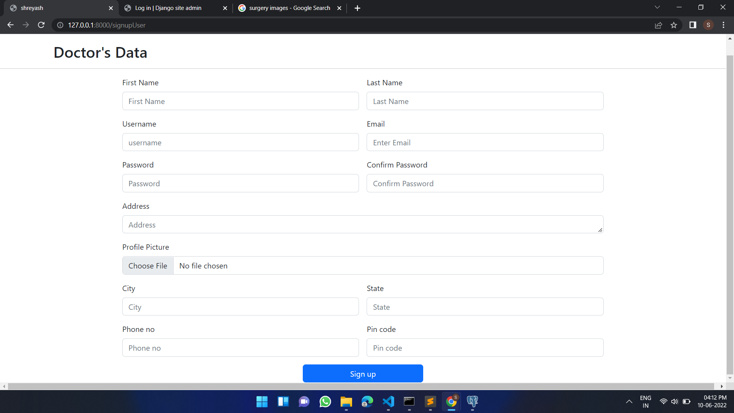Click the back navigation arrow

pos(10,25)
